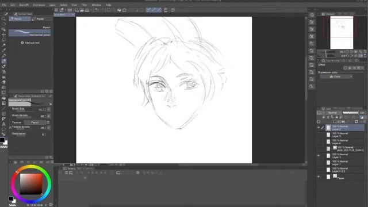Click the Navigator canvas thumbnail

pos(342,33)
